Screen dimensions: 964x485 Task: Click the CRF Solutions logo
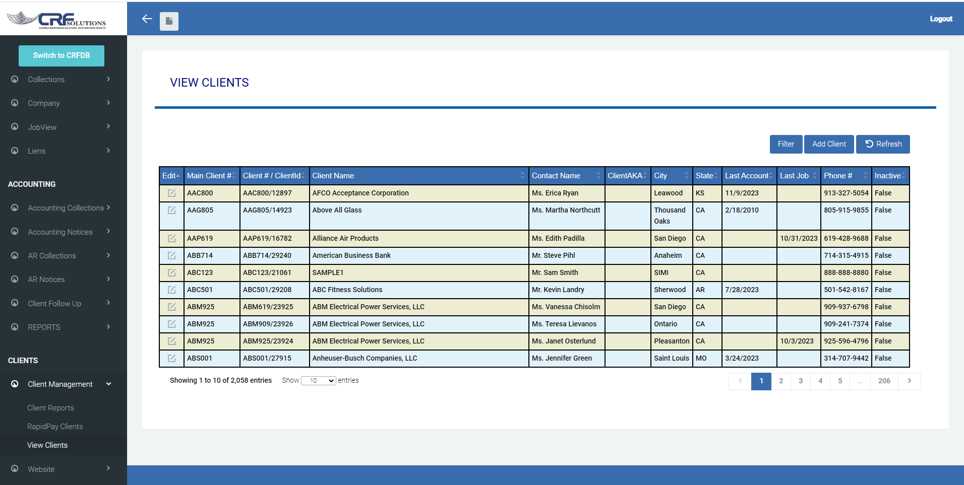(56, 19)
